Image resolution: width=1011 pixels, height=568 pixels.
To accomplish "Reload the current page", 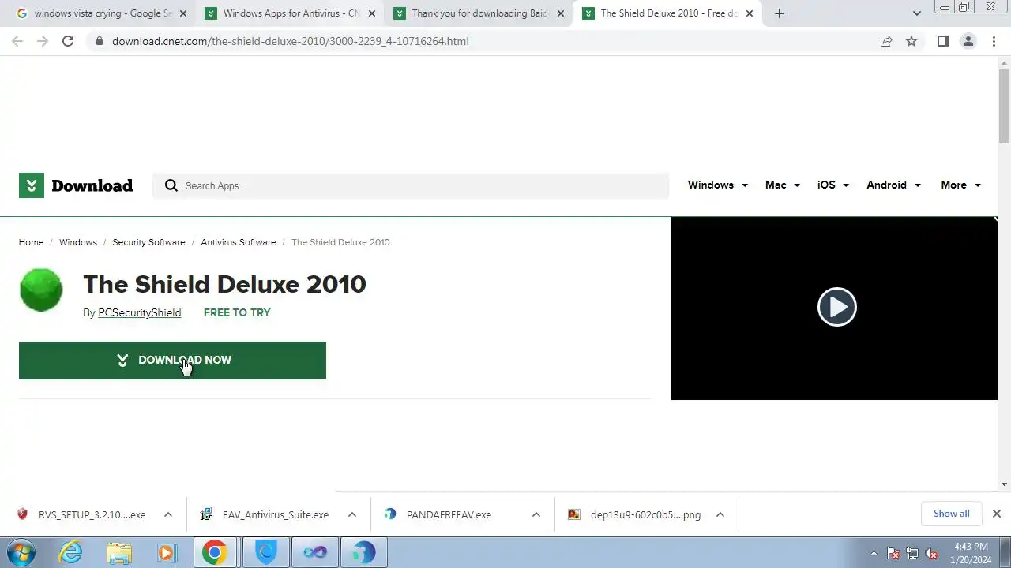I will pyautogui.click(x=68, y=41).
